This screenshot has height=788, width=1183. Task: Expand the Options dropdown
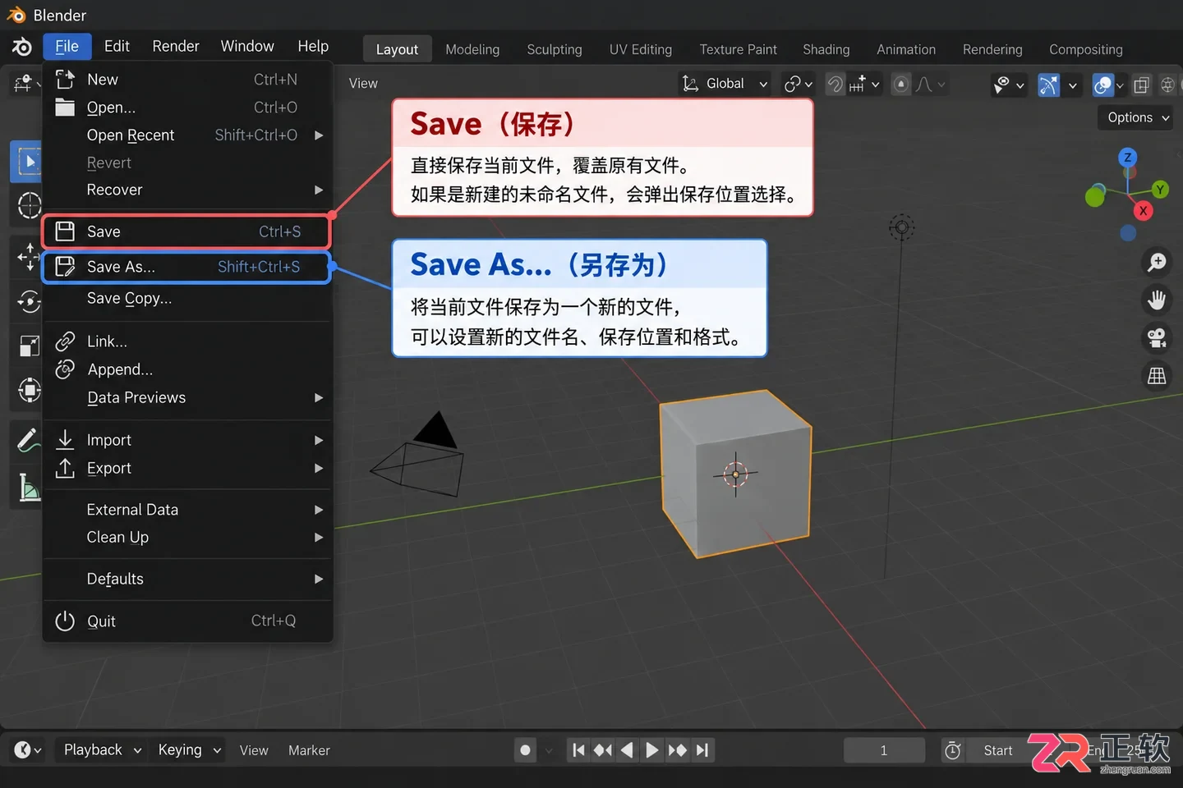click(x=1136, y=117)
